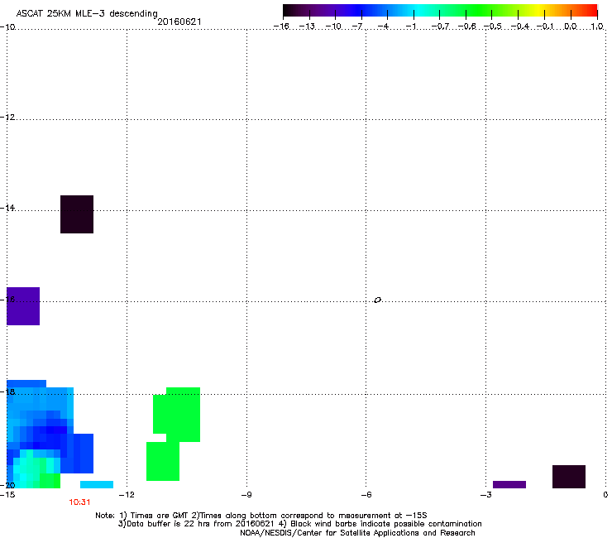Click the -3 longitude axis label
Viewport: 612px width, 538px height.
click(486, 495)
